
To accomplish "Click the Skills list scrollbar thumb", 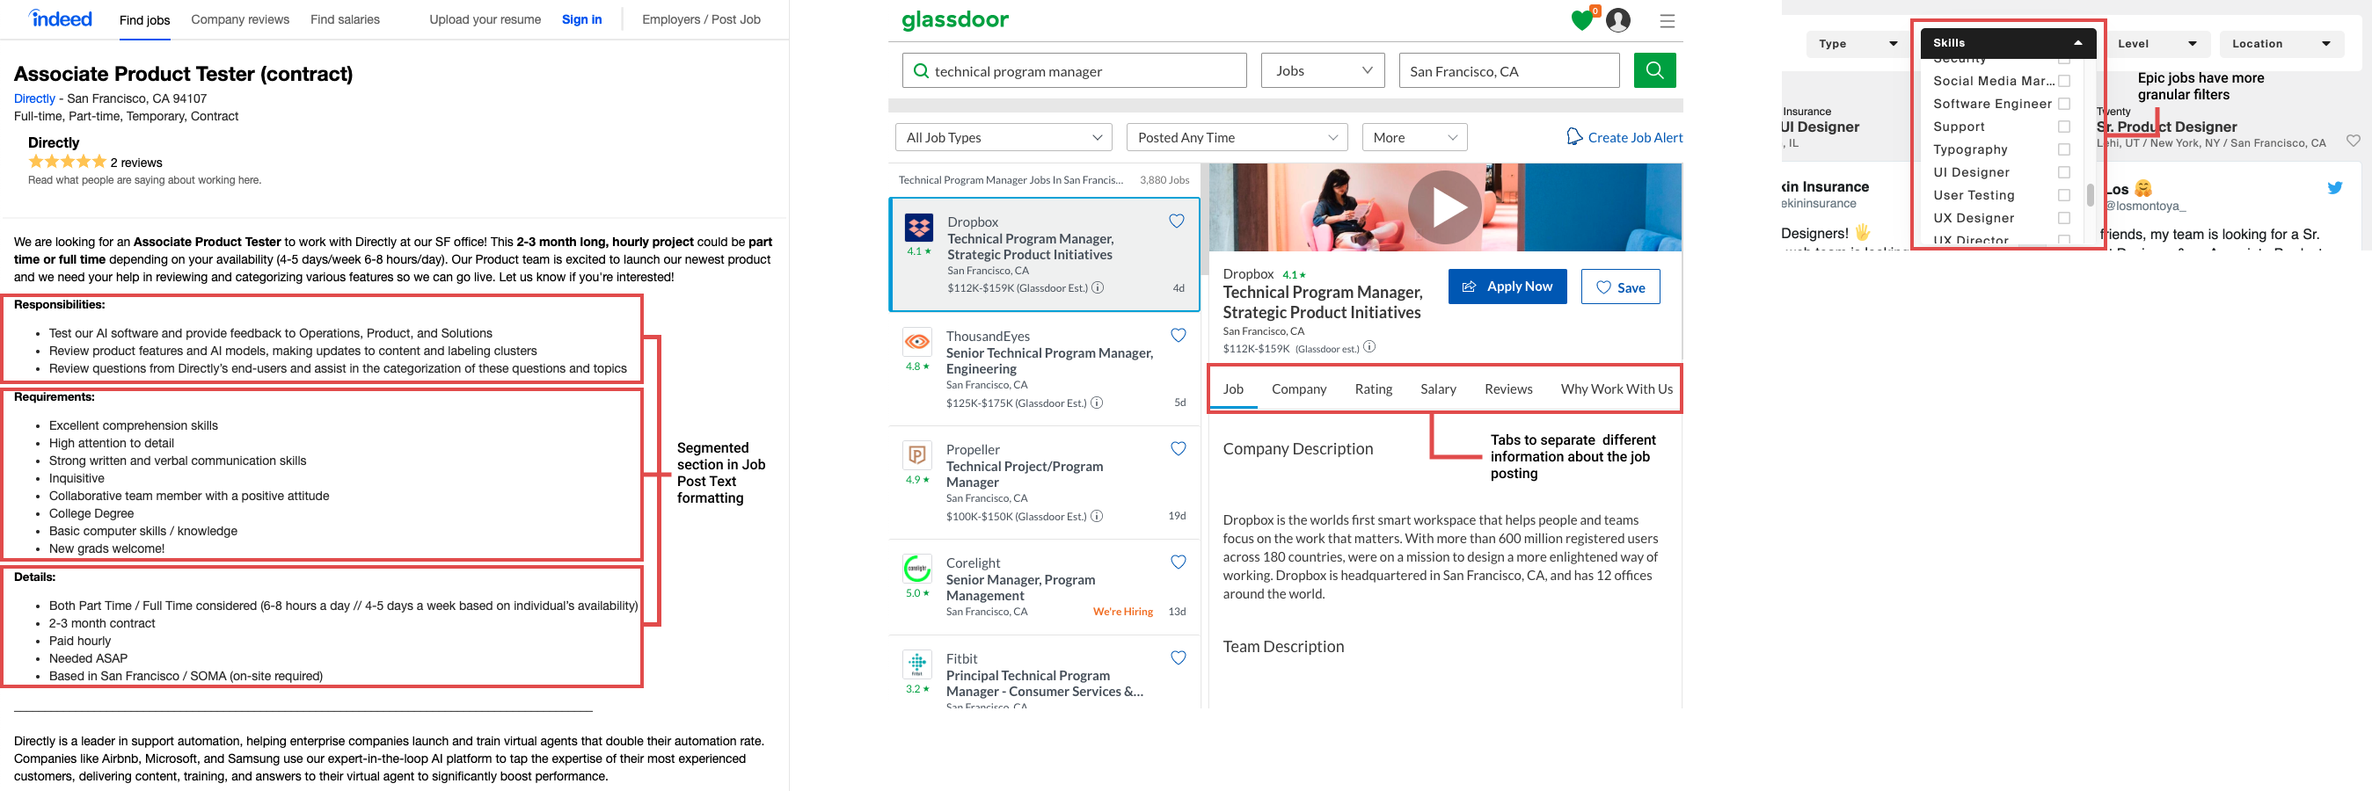I will pyautogui.click(x=2090, y=195).
